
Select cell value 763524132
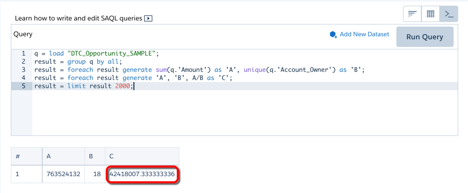tap(63, 174)
